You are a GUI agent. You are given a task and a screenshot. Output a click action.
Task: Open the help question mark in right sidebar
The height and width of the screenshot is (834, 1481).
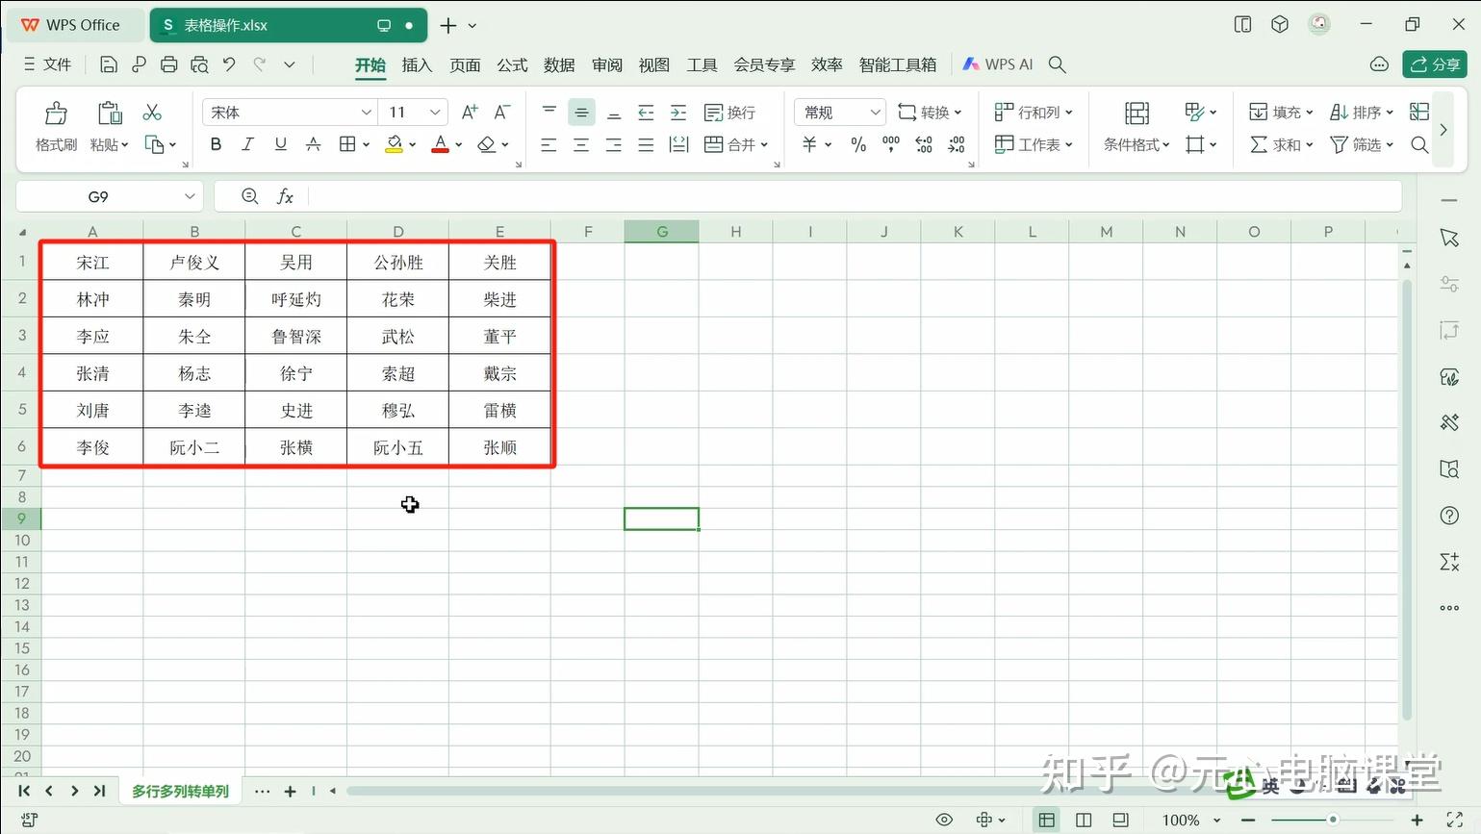[1448, 516]
